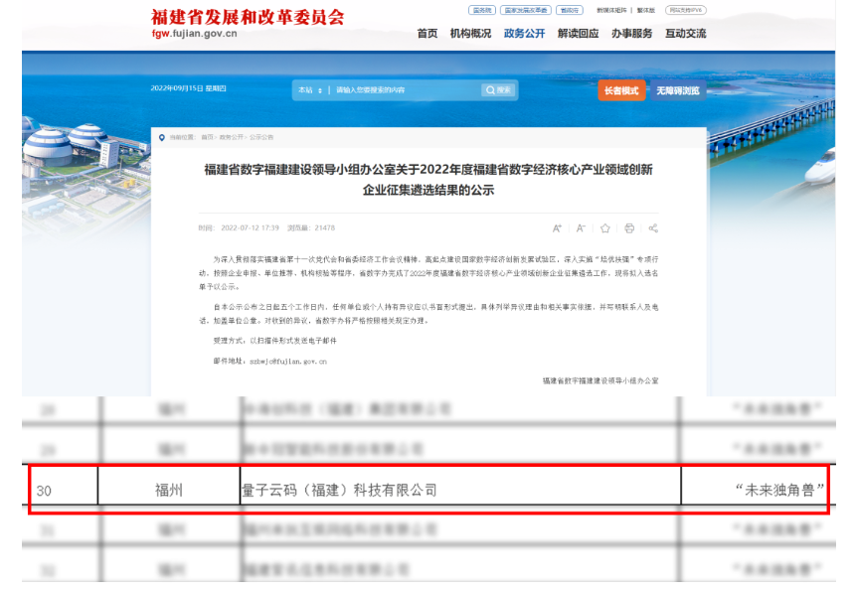Click the article headline about 数字经济核心产业领域创新企业

pos(428,180)
